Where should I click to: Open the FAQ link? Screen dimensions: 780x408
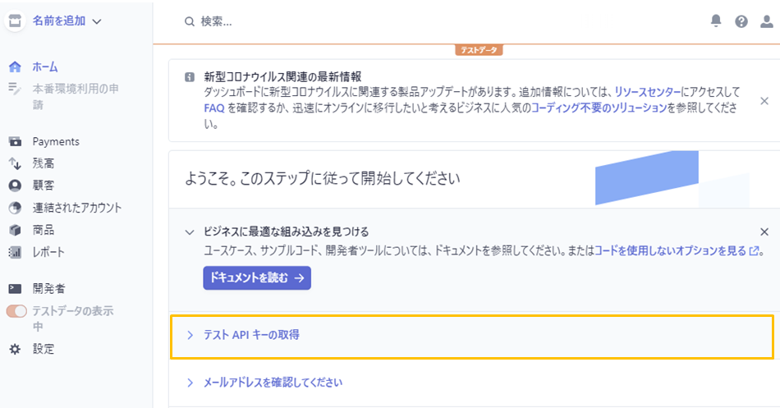214,108
